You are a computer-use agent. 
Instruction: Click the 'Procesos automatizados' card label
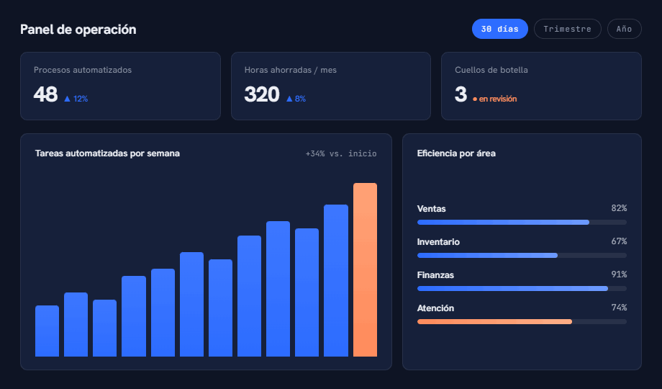click(x=83, y=70)
